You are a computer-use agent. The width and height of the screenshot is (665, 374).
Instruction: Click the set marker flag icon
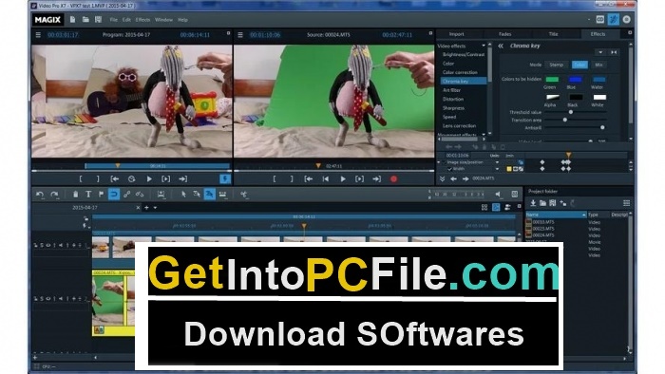(101, 195)
